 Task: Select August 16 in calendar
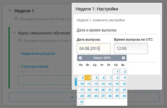click(x=123, y=84)
